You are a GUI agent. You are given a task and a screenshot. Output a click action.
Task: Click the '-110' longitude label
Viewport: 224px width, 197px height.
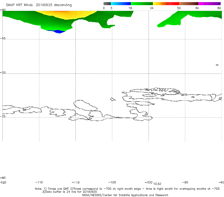pos(76,182)
